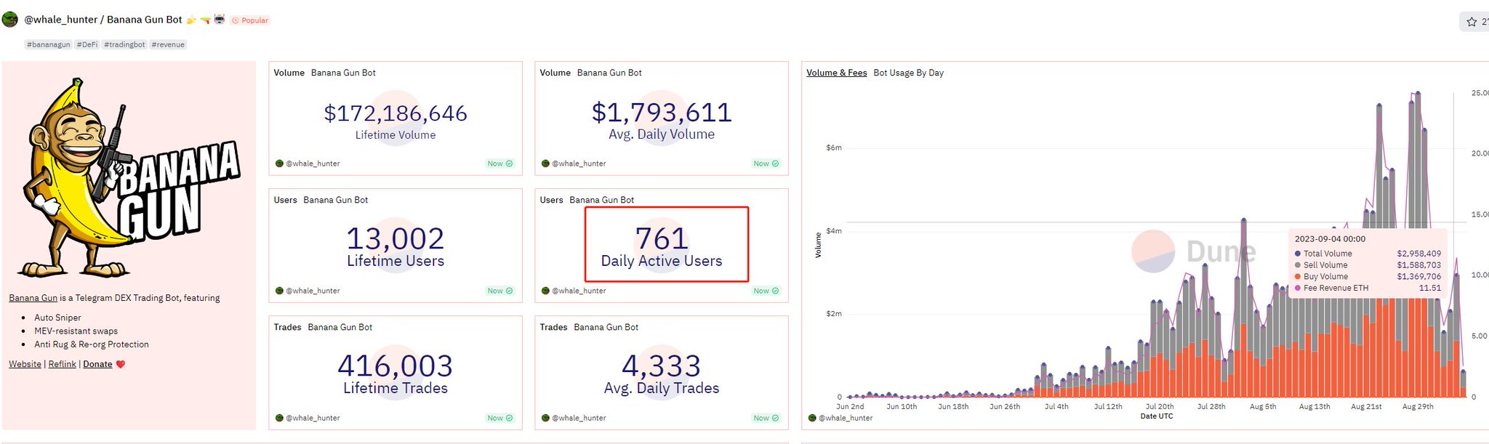Click the $1,793,611 Avg. Daily Volume value
The height and width of the screenshot is (444, 1489).
[x=662, y=112]
